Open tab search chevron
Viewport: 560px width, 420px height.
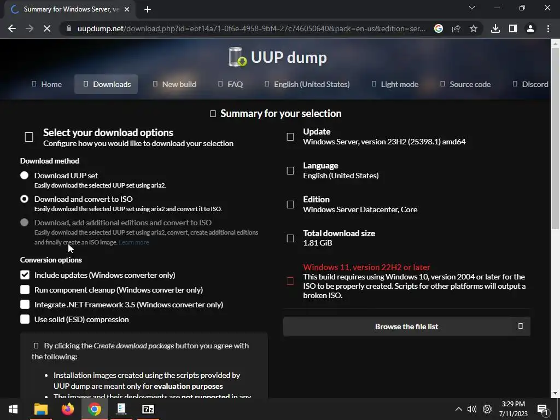(x=472, y=8)
